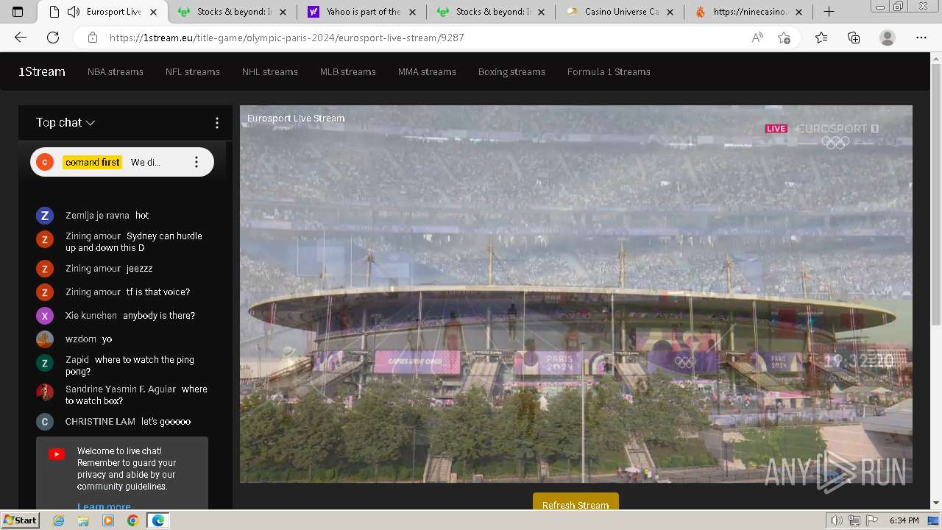This screenshot has width=942, height=530.
Task: Reload the current page
Action: pos(53,38)
